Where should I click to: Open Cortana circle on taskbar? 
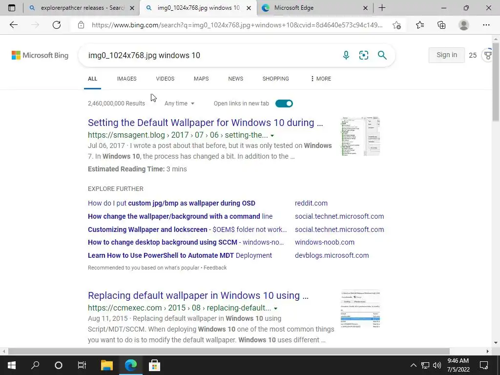pyautogui.click(x=59, y=365)
